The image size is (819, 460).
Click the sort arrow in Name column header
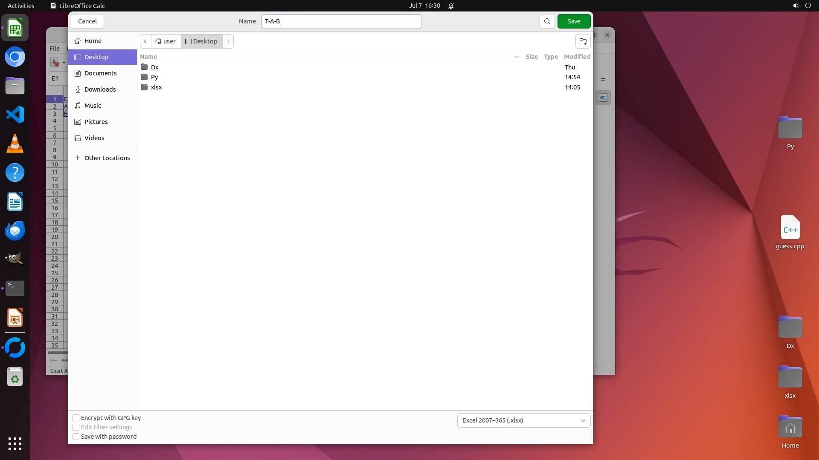click(x=517, y=57)
